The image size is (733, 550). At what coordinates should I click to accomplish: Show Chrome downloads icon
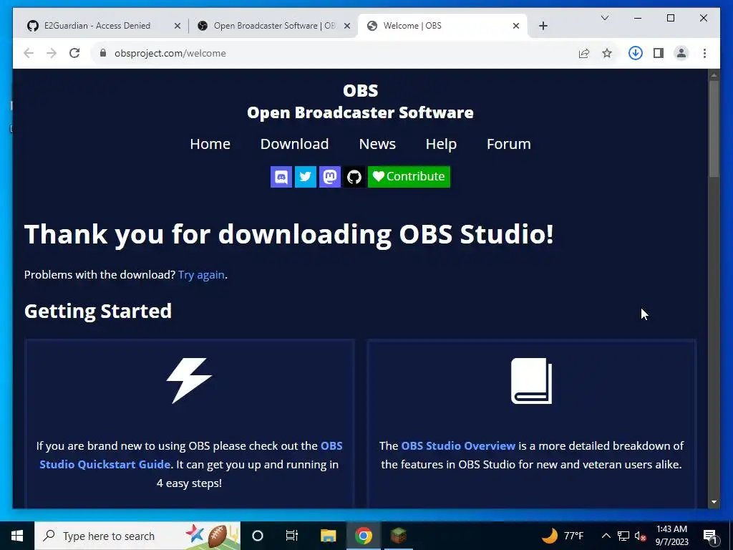(x=636, y=53)
